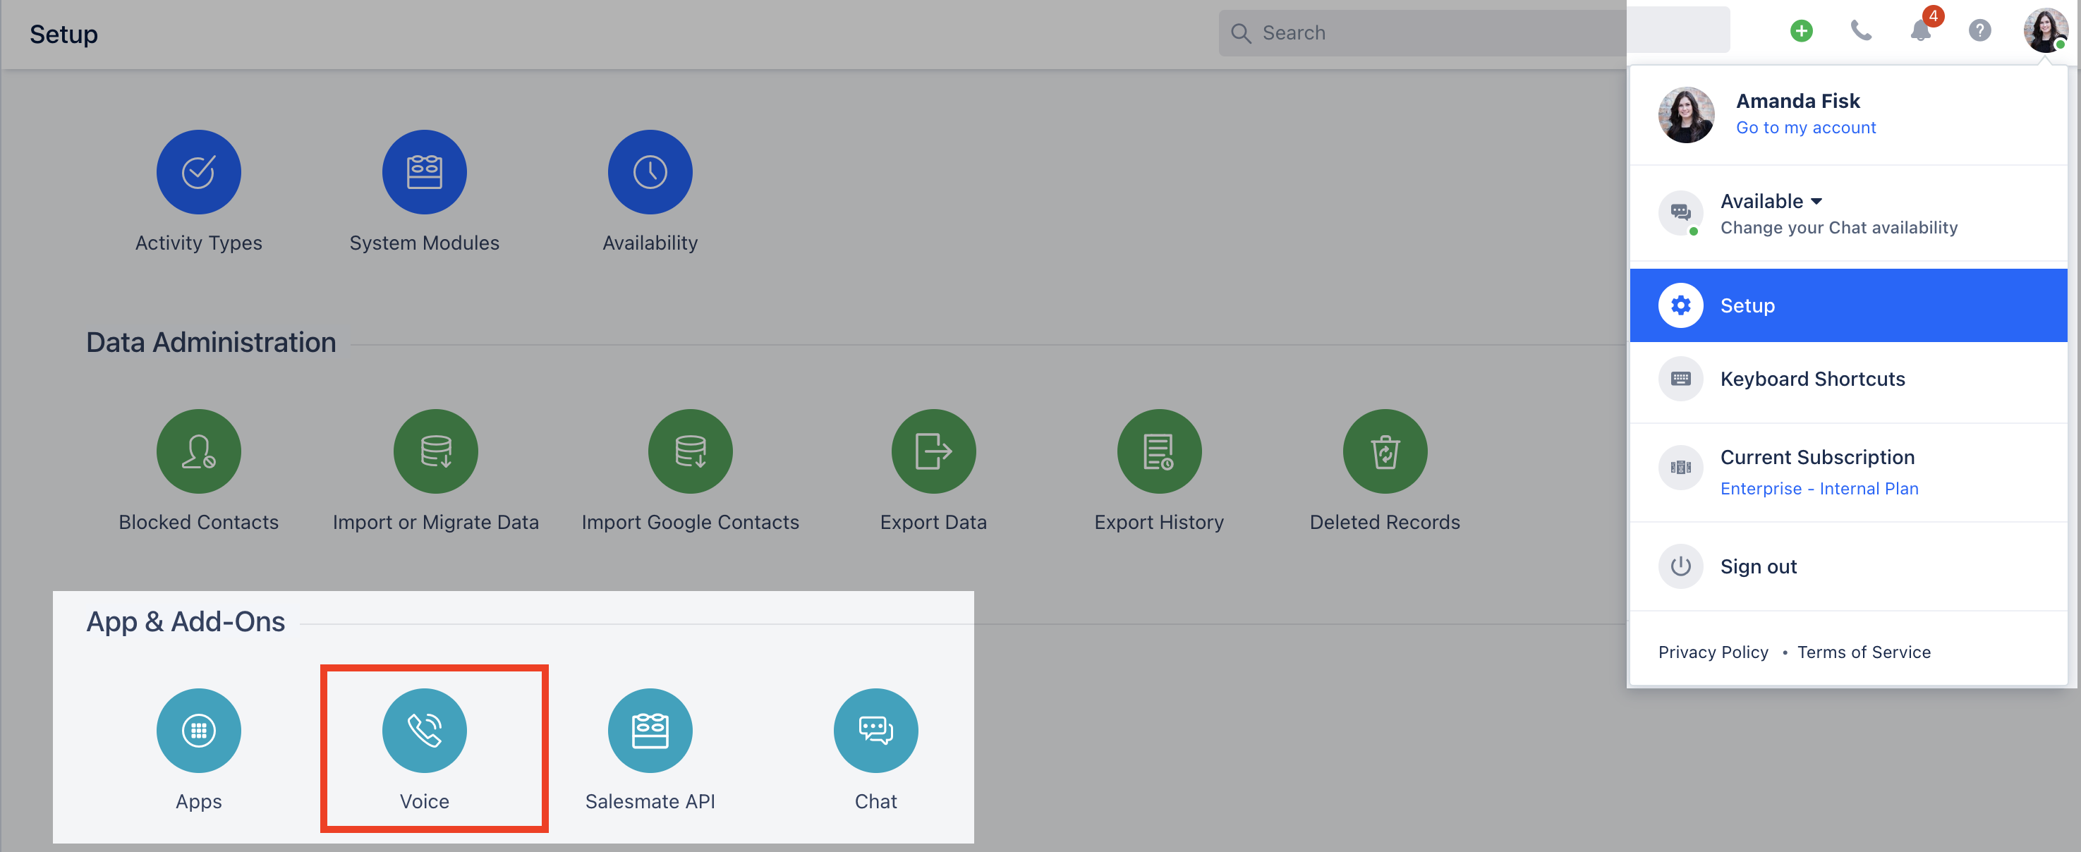
Task: Open the Activity Types settings icon
Action: point(198,172)
